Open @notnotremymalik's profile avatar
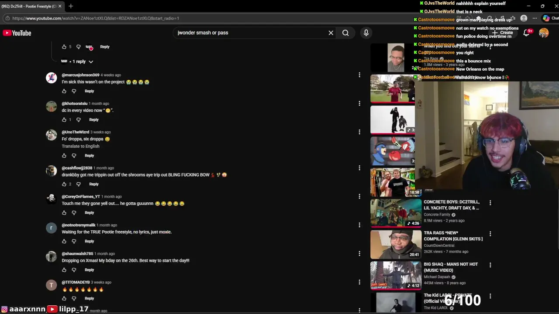This screenshot has width=559, height=314. pos(52,228)
